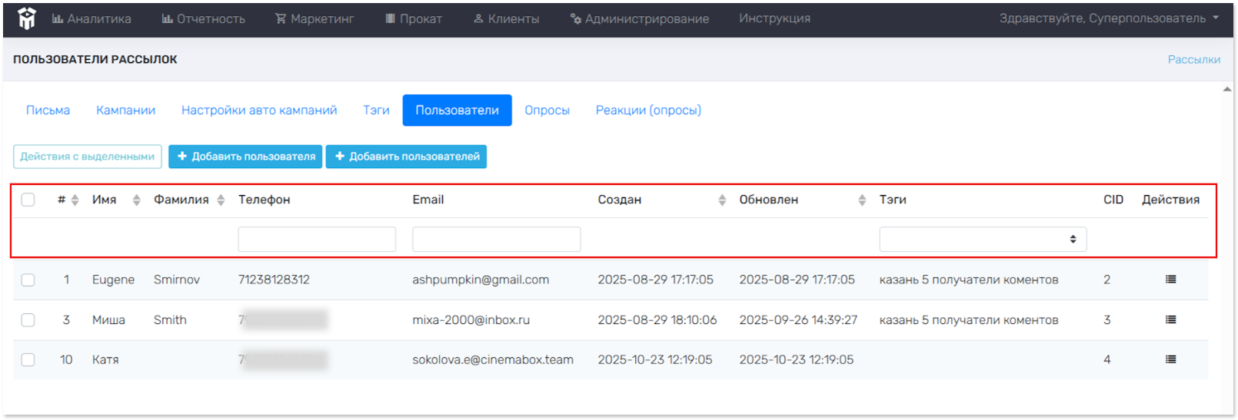Expand the Тэги filter dropdown
The width and height of the screenshot is (1238, 420).
[x=983, y=240]
